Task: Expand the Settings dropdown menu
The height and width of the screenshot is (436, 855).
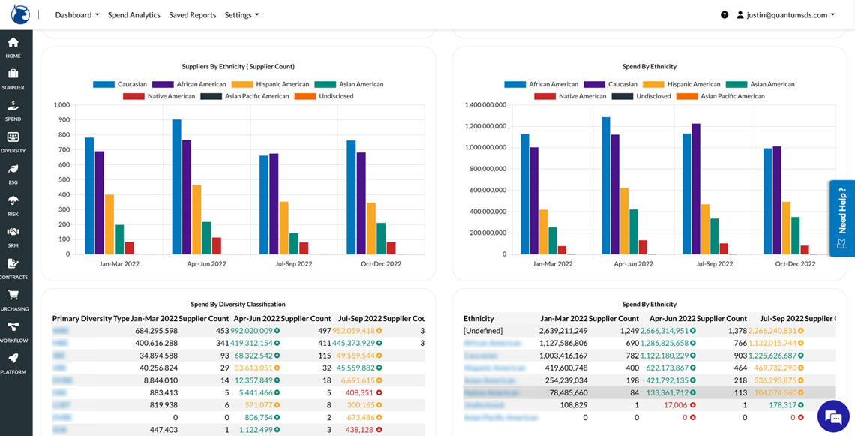Action: [241, 15]
